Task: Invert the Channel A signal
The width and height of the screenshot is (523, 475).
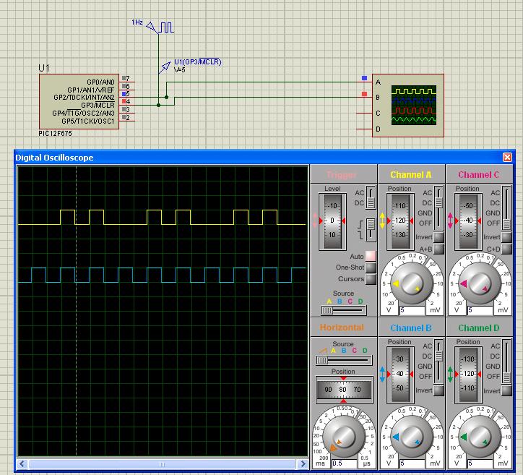Action: pos(438,238)
